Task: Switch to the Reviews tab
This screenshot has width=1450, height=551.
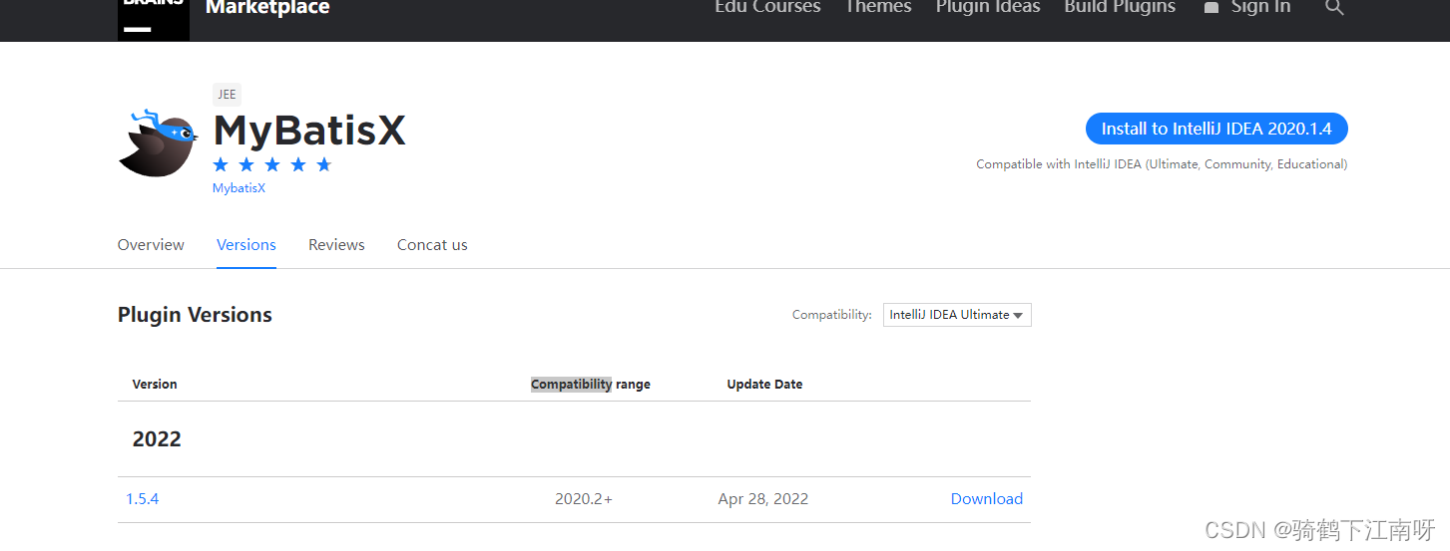Action: coord(336,244)
